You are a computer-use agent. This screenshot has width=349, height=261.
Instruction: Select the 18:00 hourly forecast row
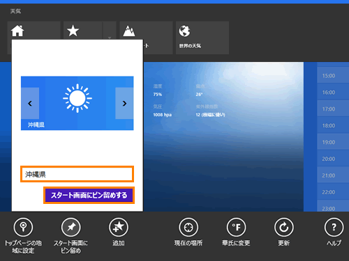(x=333, y=125)
